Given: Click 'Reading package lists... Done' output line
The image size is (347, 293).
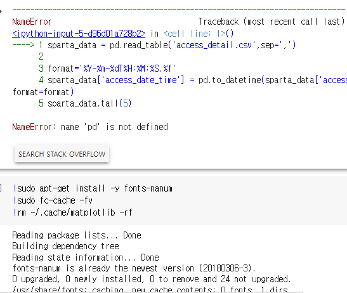Looking at the screenshot, I should (77, 235).
